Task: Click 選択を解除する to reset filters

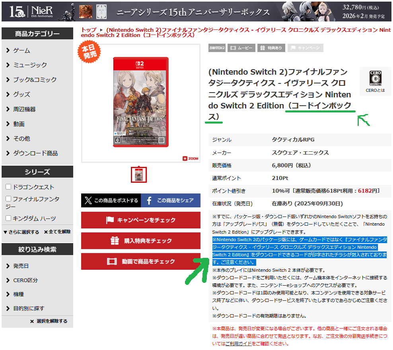Action: (x=49, y=321)
